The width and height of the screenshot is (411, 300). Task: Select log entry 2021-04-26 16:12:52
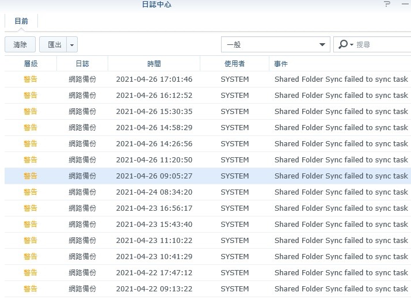[208, 95]
